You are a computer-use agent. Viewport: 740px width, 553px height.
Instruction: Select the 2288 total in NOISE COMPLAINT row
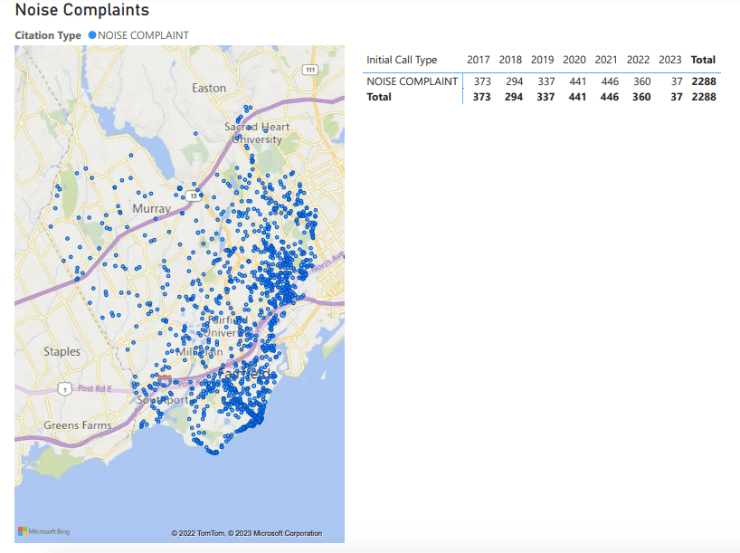(704, 81)
